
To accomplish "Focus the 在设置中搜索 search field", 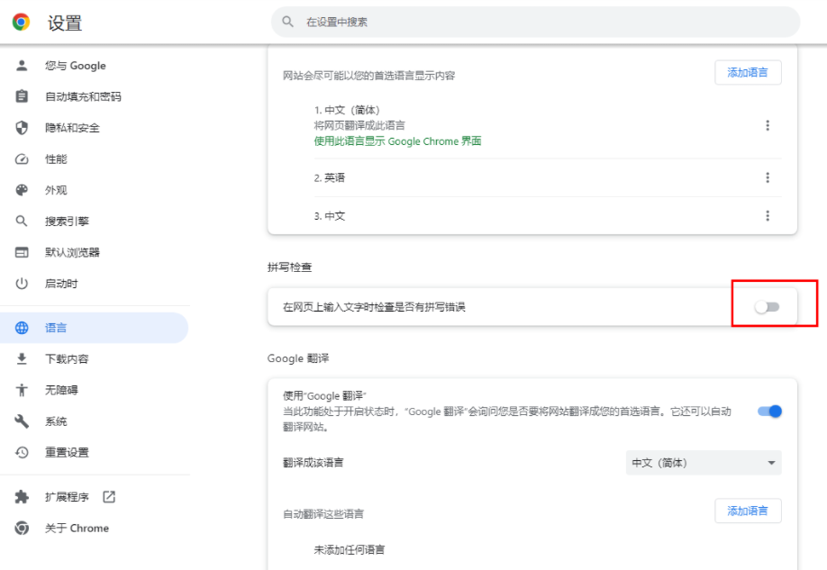I will [x=535, y=22].
